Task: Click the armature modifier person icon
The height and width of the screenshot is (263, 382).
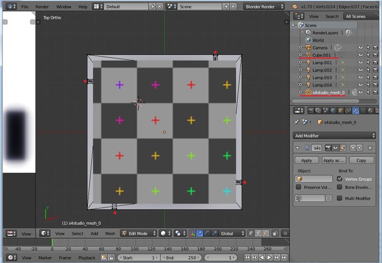Action: (307, 147)
